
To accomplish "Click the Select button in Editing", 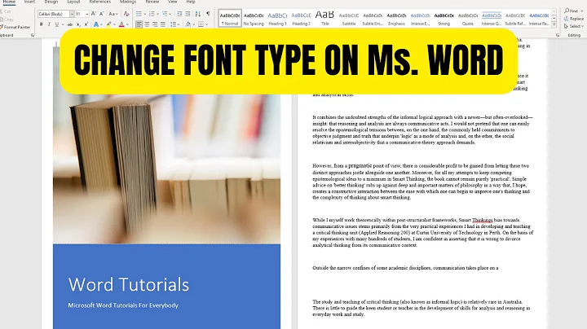I will (x=573, y=26).
